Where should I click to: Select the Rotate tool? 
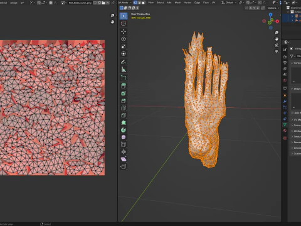(124, 39)
